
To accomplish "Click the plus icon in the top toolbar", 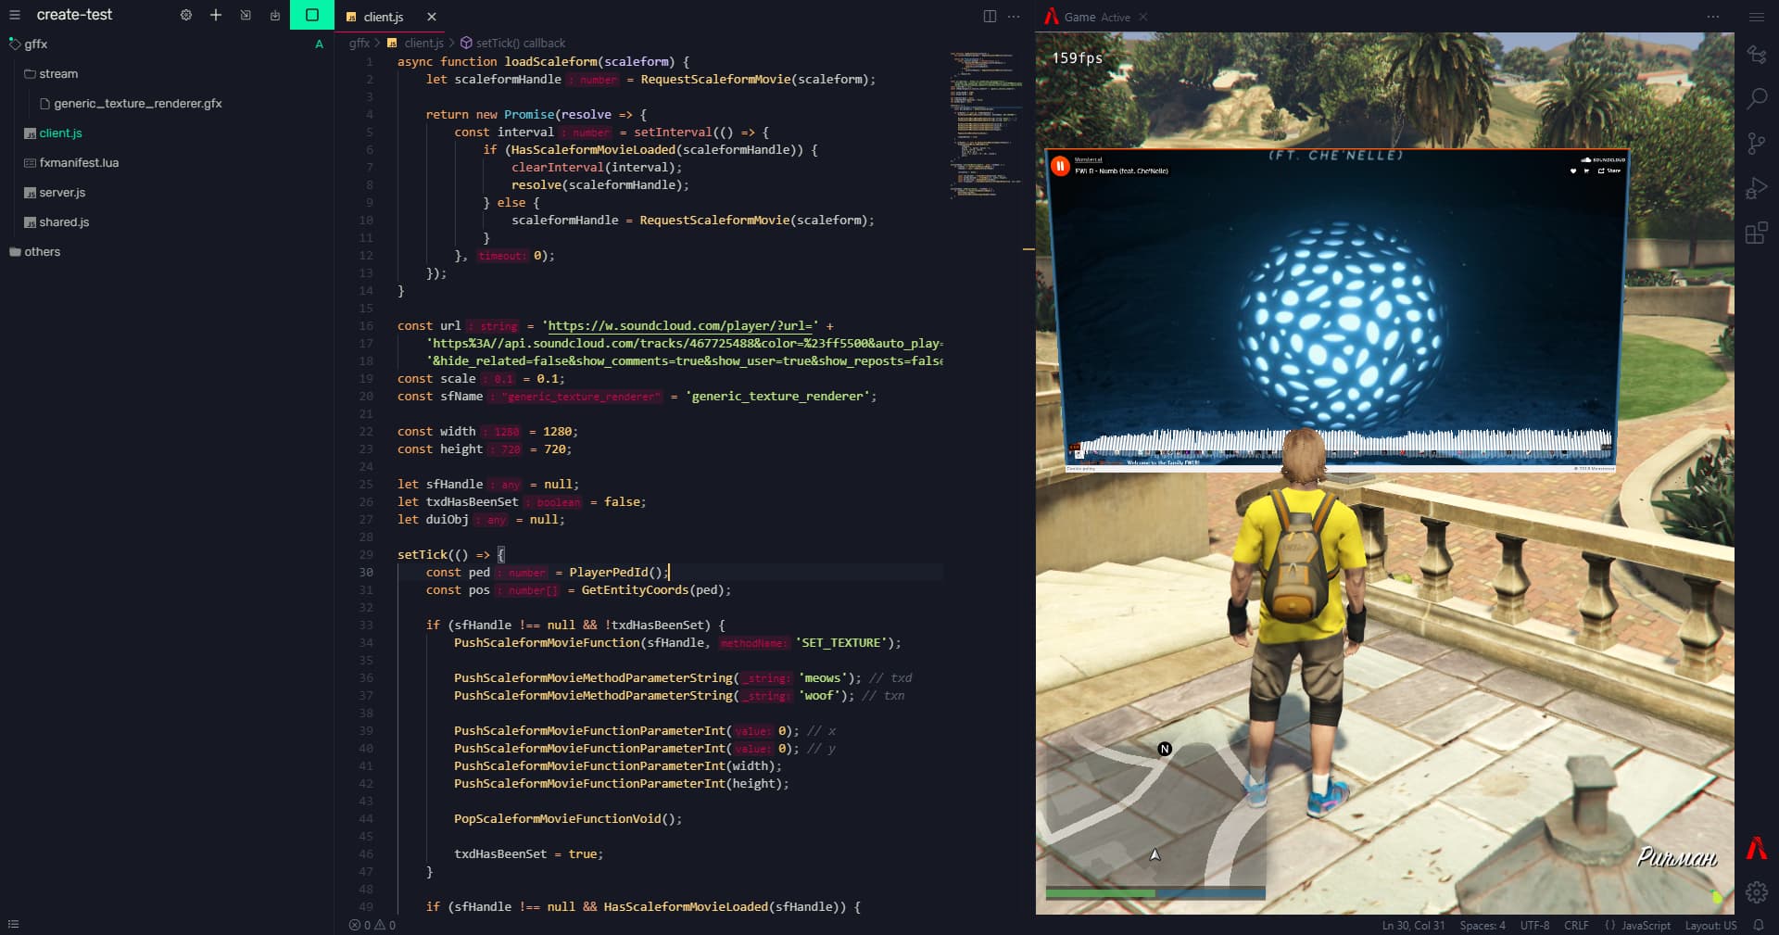I will point(215,15).
